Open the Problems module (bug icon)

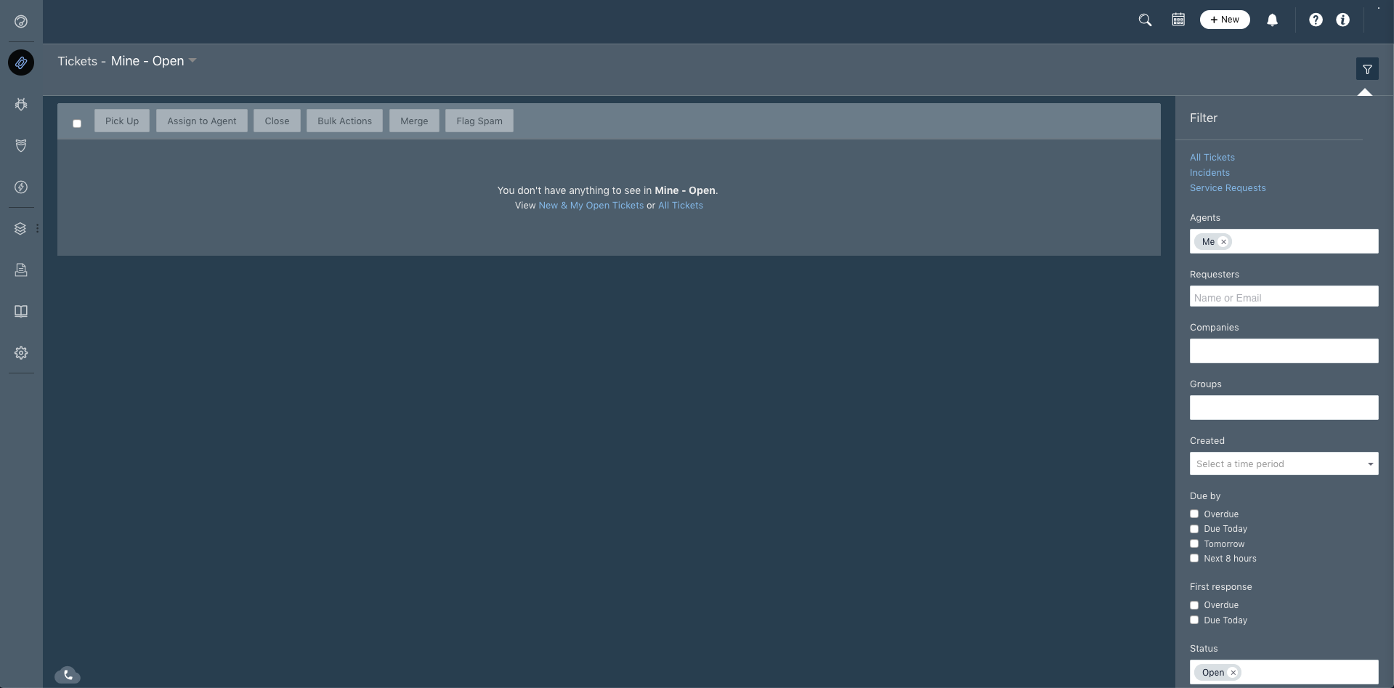21,104
